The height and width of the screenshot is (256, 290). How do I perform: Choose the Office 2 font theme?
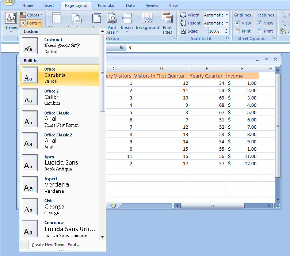[60, 97]
